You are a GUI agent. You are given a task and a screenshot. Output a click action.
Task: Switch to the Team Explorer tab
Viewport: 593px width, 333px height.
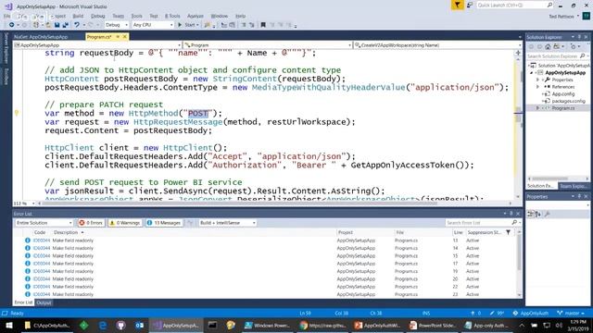click(x=573, y=186)
